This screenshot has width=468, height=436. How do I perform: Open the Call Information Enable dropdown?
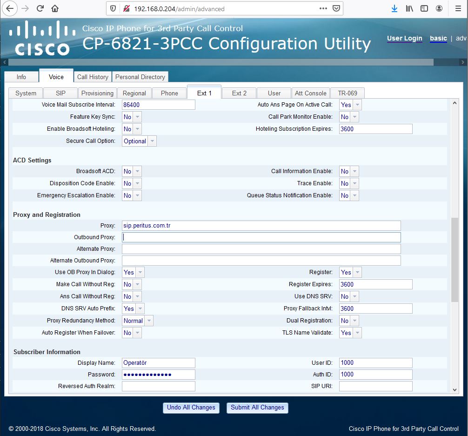point(349,171)
